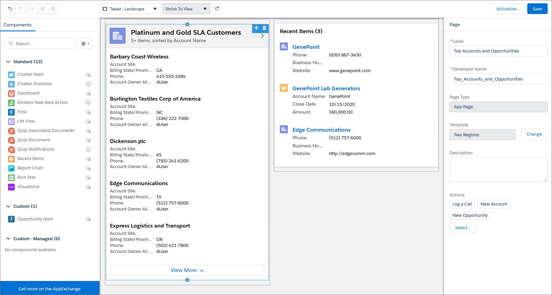Click the form factor icon beside Chatter Feed
The image size is (552, 295).
(x=88, y=75)
